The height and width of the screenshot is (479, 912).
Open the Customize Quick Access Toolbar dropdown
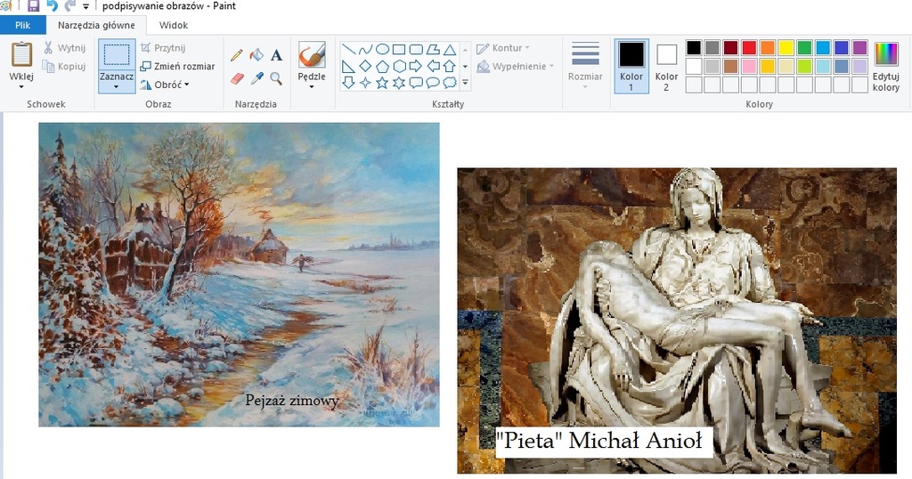[x=86, y=7]
